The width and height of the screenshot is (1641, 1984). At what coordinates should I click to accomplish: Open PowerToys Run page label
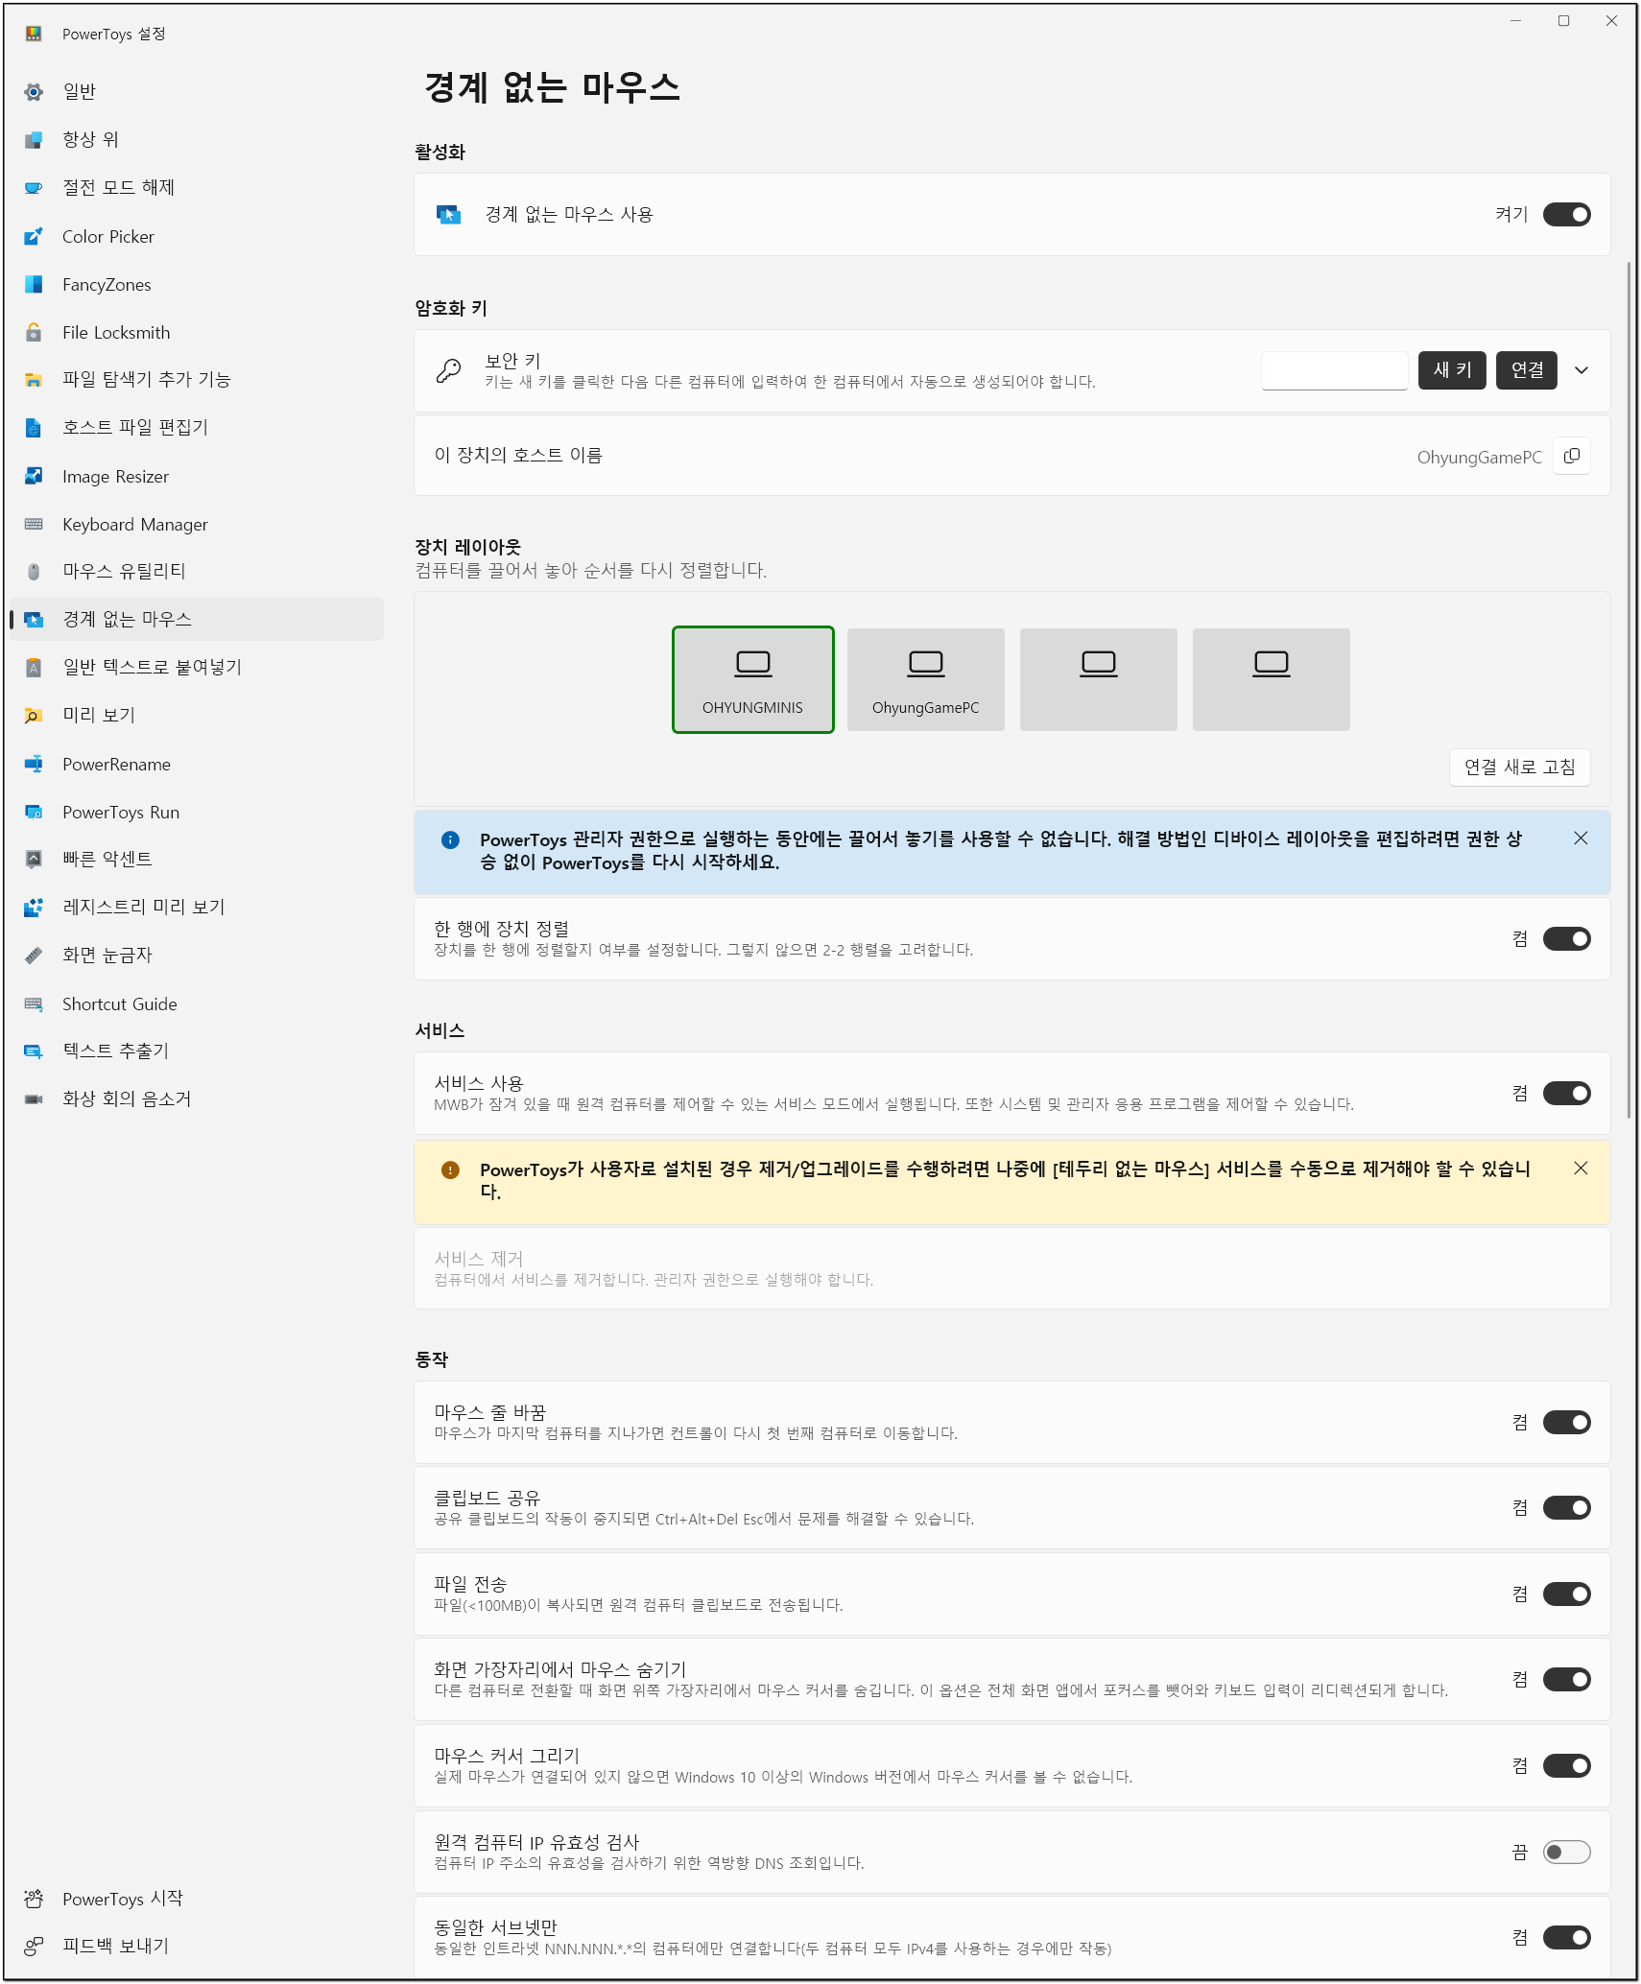tap(121, 813)
